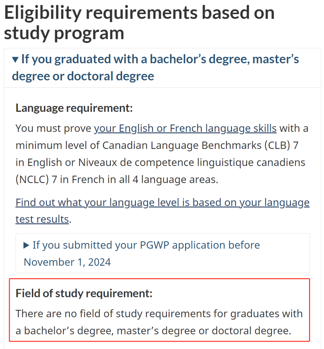Viewport: 324px width, 349px height.
Task: Click "Niveaux de competence linguistique canadiens" text
Action: point(192,163)
